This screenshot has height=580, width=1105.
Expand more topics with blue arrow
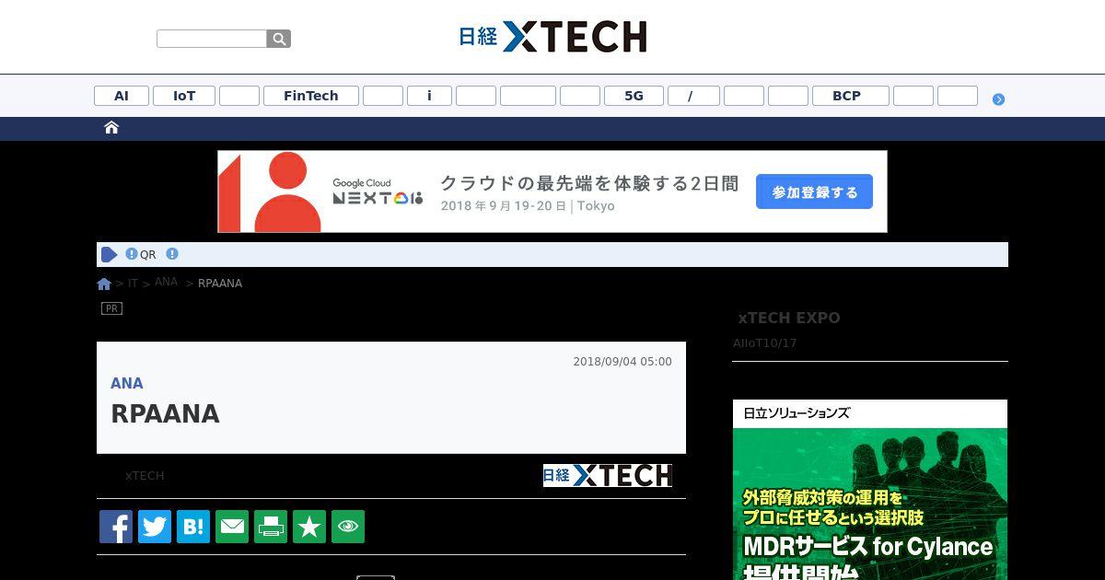pyautogui.click(x=998, y=99)
